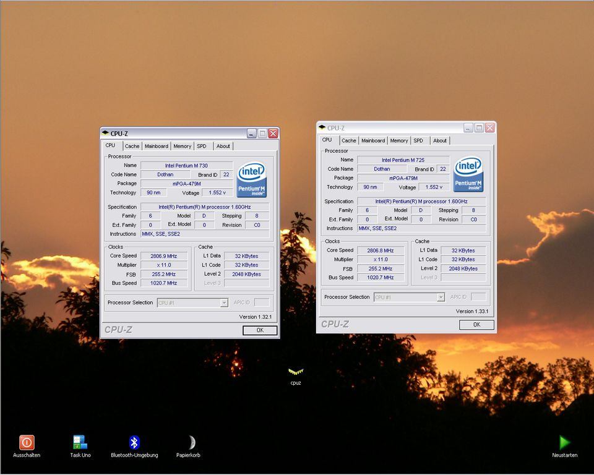Switch to Mainboard tab in right CPU-Z window

pyautogui.click(x=373, y=140)
